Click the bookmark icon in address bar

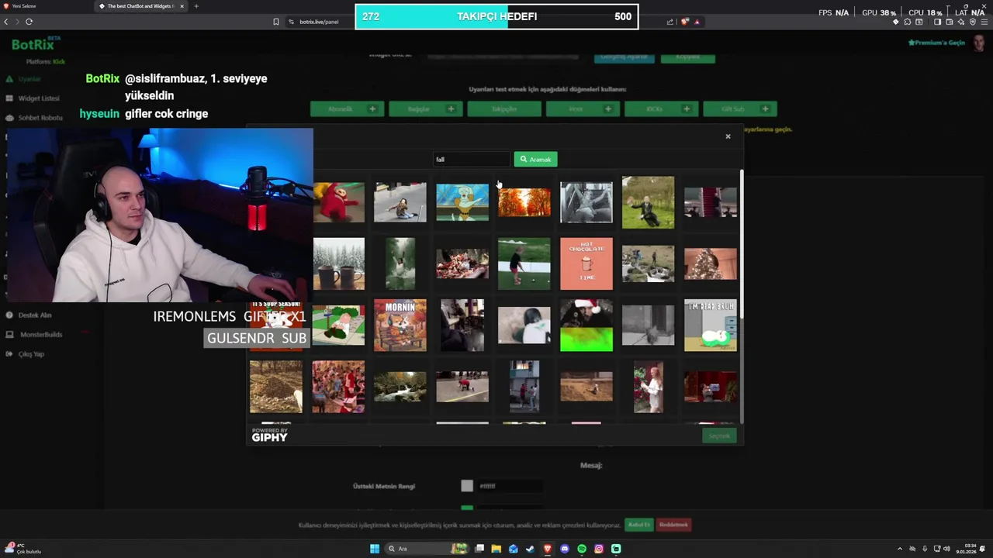click(276, 22)
